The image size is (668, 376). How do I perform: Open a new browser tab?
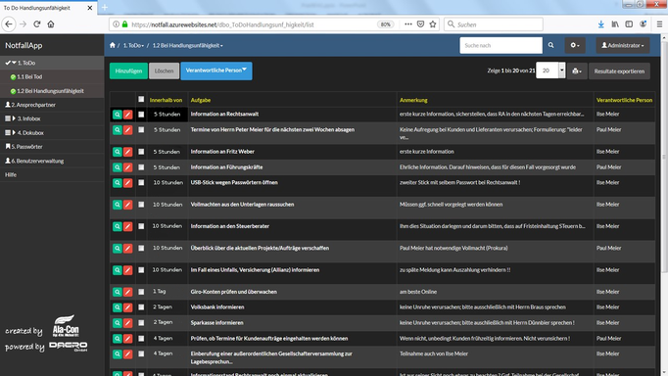105,7
